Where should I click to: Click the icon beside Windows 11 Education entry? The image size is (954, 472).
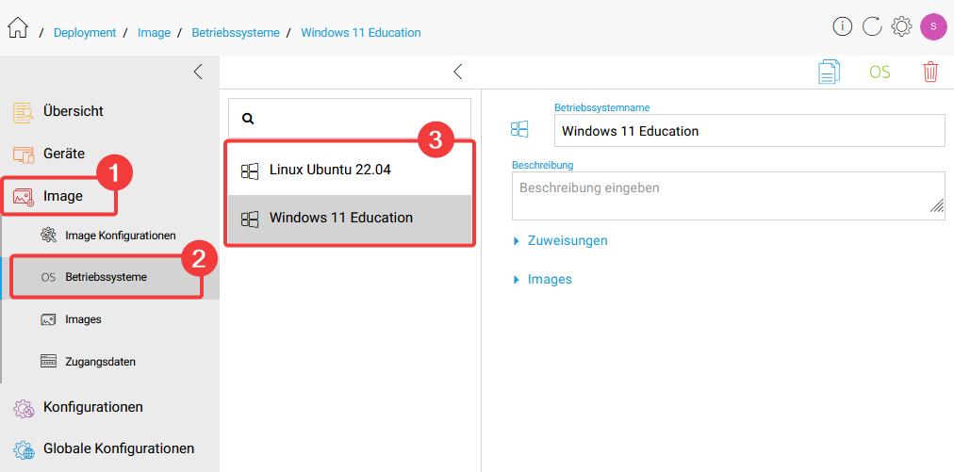tap(250, 219)
